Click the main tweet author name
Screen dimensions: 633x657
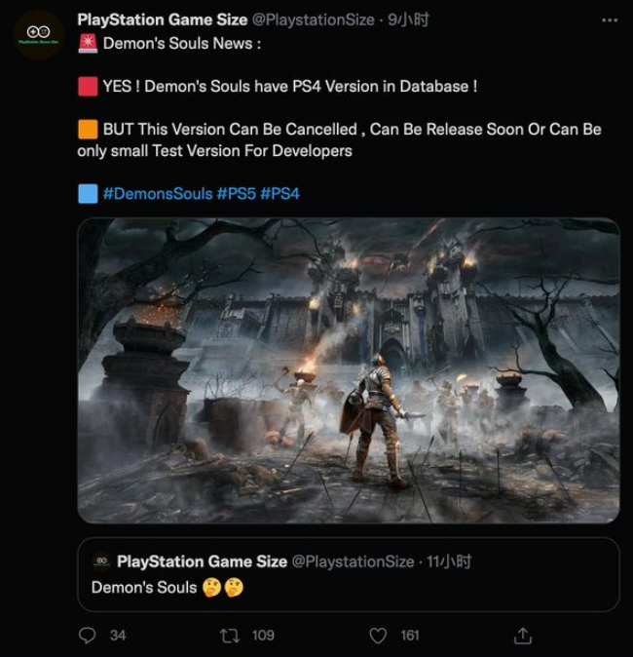click(163, 19)
